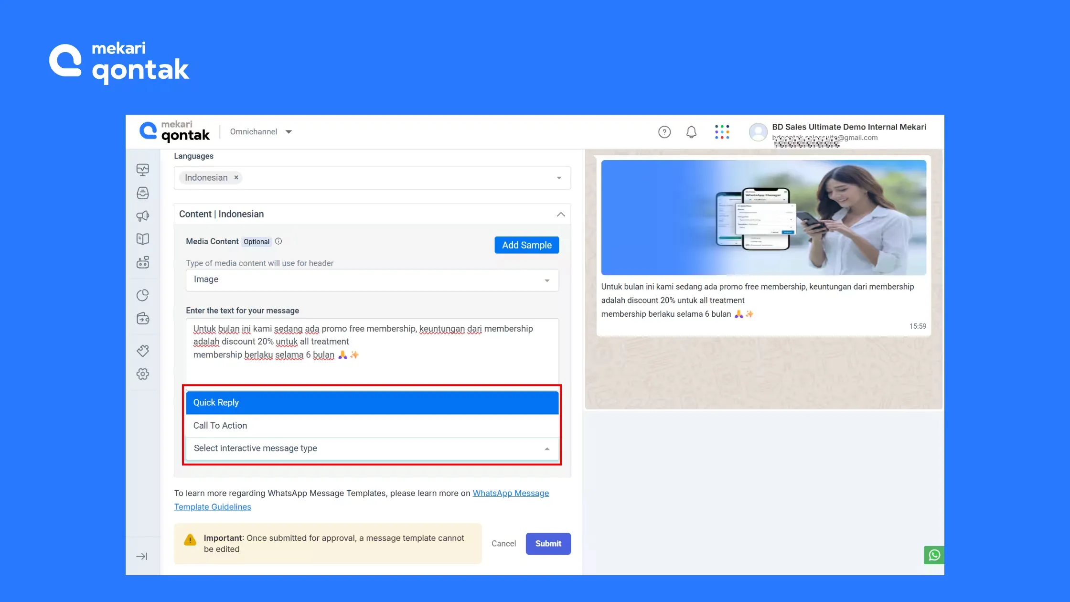The image size is (1070, 602).
Task: Open the colorful app launcher grid
Action: pos(722,132)
